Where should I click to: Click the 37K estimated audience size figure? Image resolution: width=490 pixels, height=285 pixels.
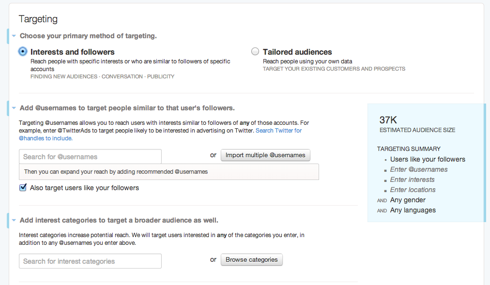(388, 120)
